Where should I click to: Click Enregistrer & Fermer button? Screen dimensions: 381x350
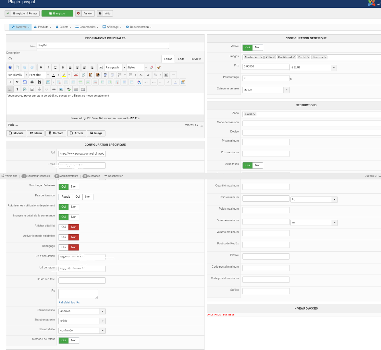[x=22, y=13]
